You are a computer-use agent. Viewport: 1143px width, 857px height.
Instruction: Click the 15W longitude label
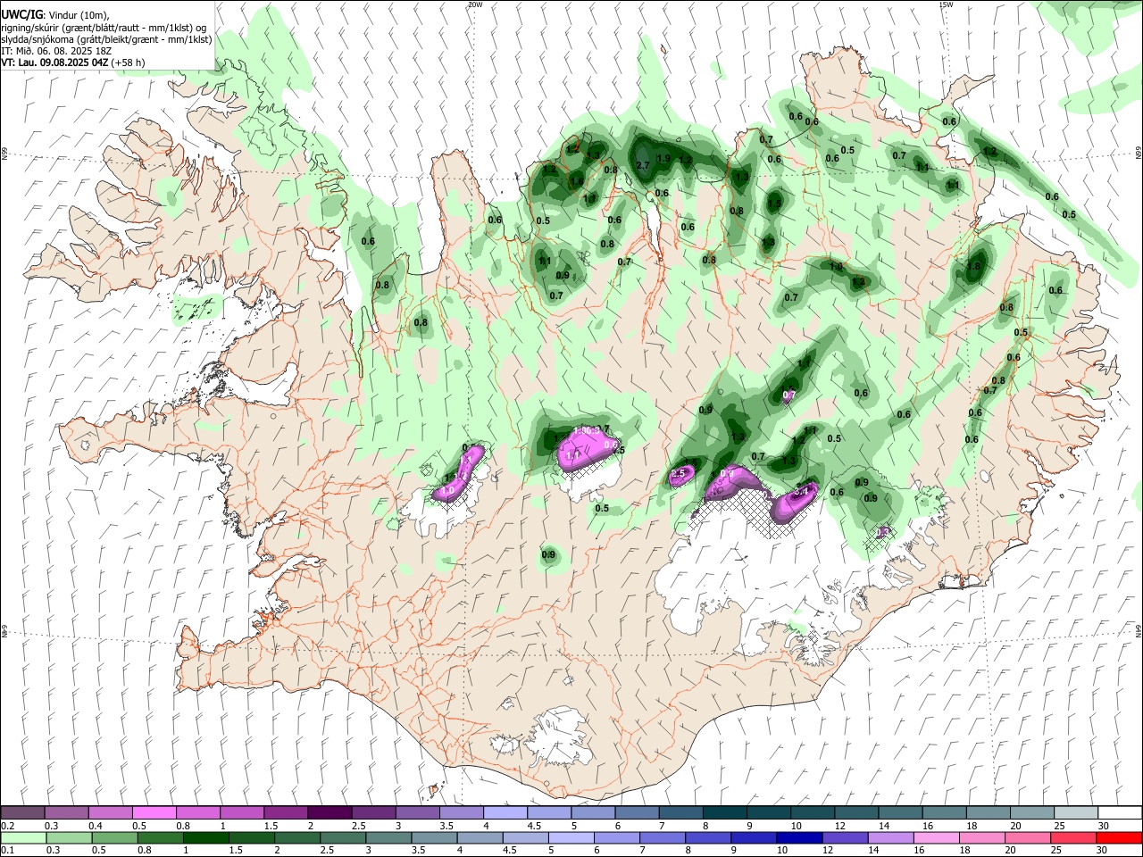click(x=946, y=4)
